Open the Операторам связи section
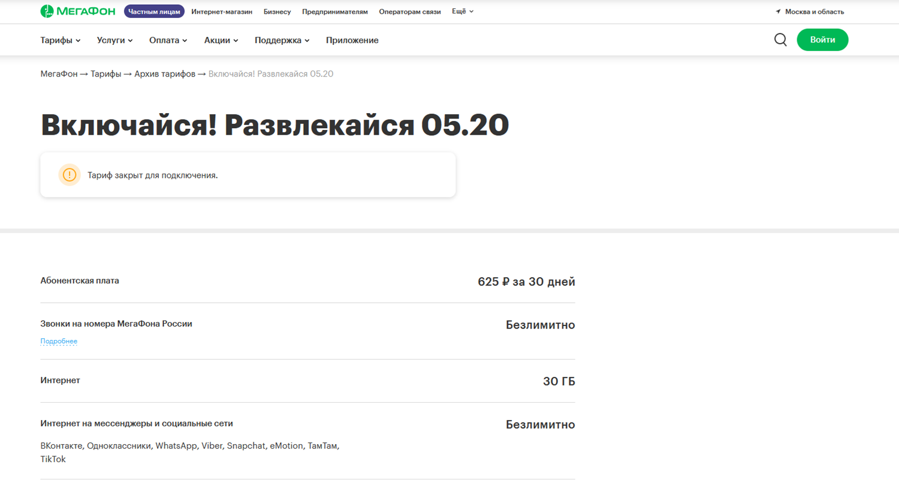The height and width of the screenshot is (489, 899). coord(410,11)
